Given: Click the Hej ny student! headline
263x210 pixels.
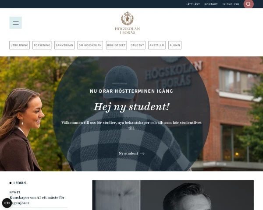Looking at the screenshot, I should coord(131,107).
